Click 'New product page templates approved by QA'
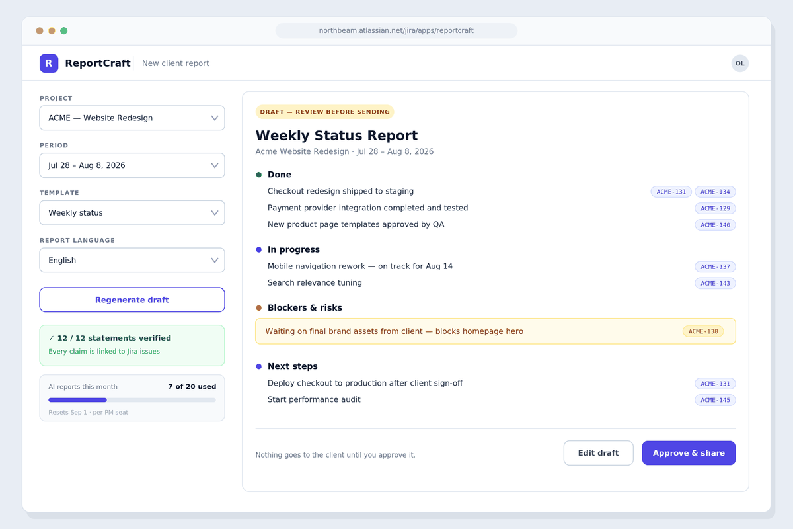The width and height of the screenshot is (793, 529). click(356, 224)
